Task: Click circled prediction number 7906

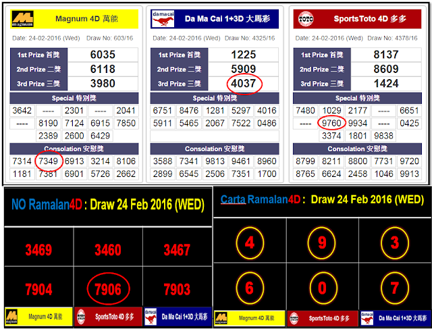Action: tap(108, 290)
